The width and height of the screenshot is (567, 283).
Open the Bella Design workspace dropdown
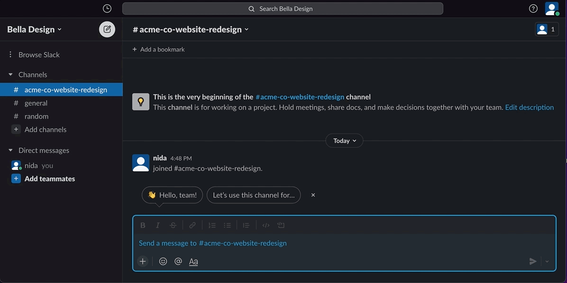point(34,29)
